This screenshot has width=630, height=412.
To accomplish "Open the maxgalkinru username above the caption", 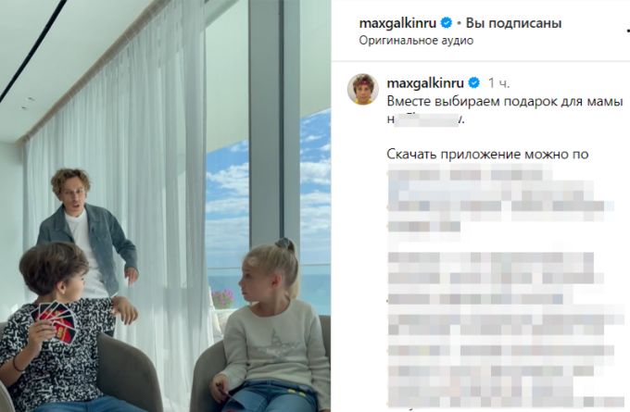I will click(425, 83).
